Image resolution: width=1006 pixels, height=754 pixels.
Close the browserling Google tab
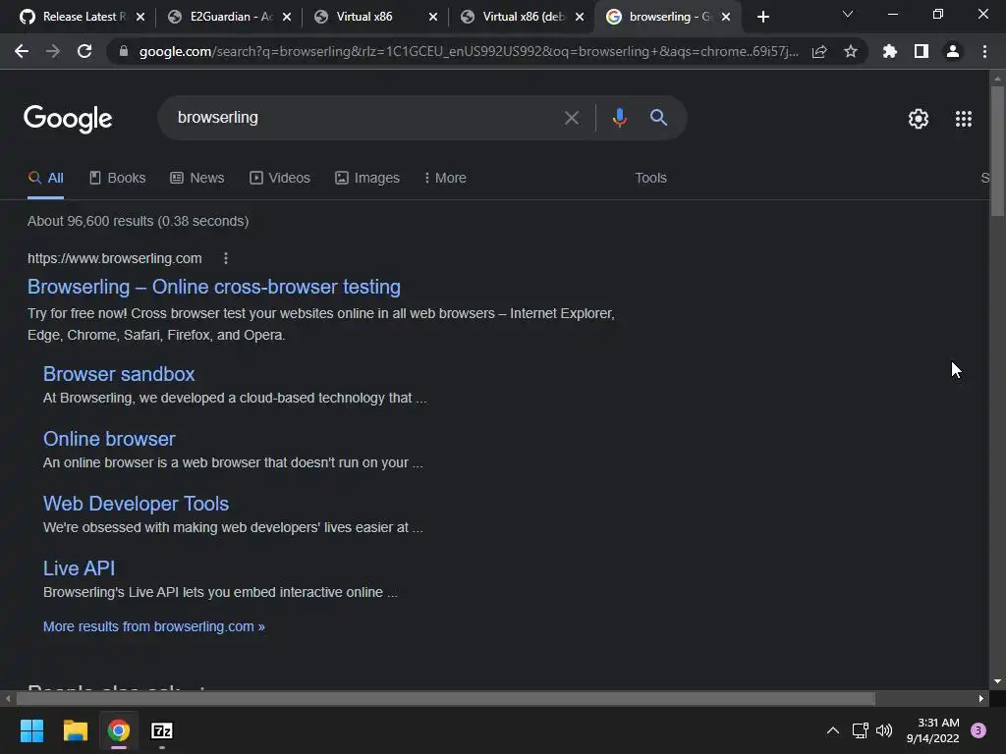pos(726,17)
